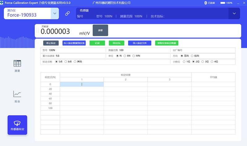This screenshot has height=146, width=247.
Task: Select 8点 calibration points option
Action: tap(66, 62)
